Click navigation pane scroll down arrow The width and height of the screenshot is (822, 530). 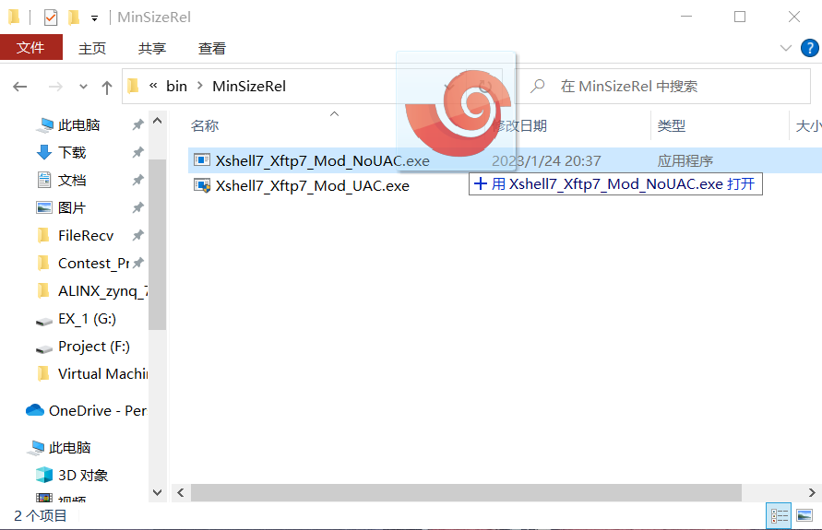click(157, 492)
